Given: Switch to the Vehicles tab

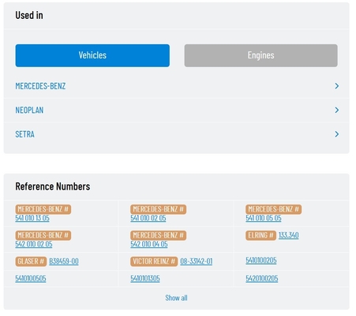Looking at the screenshot, I should 92,55.
